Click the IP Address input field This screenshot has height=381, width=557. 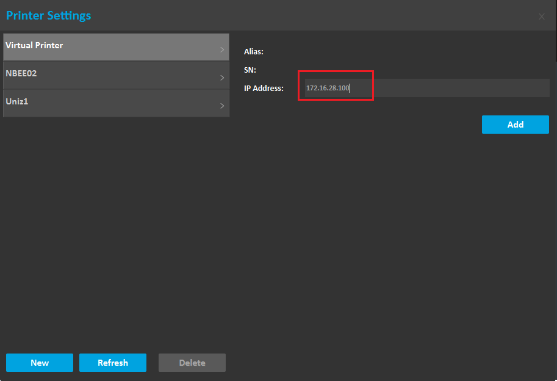coord(427,88)
